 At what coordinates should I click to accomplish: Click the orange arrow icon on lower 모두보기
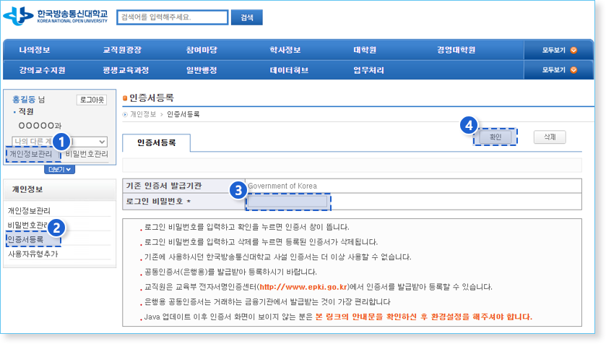573,70
